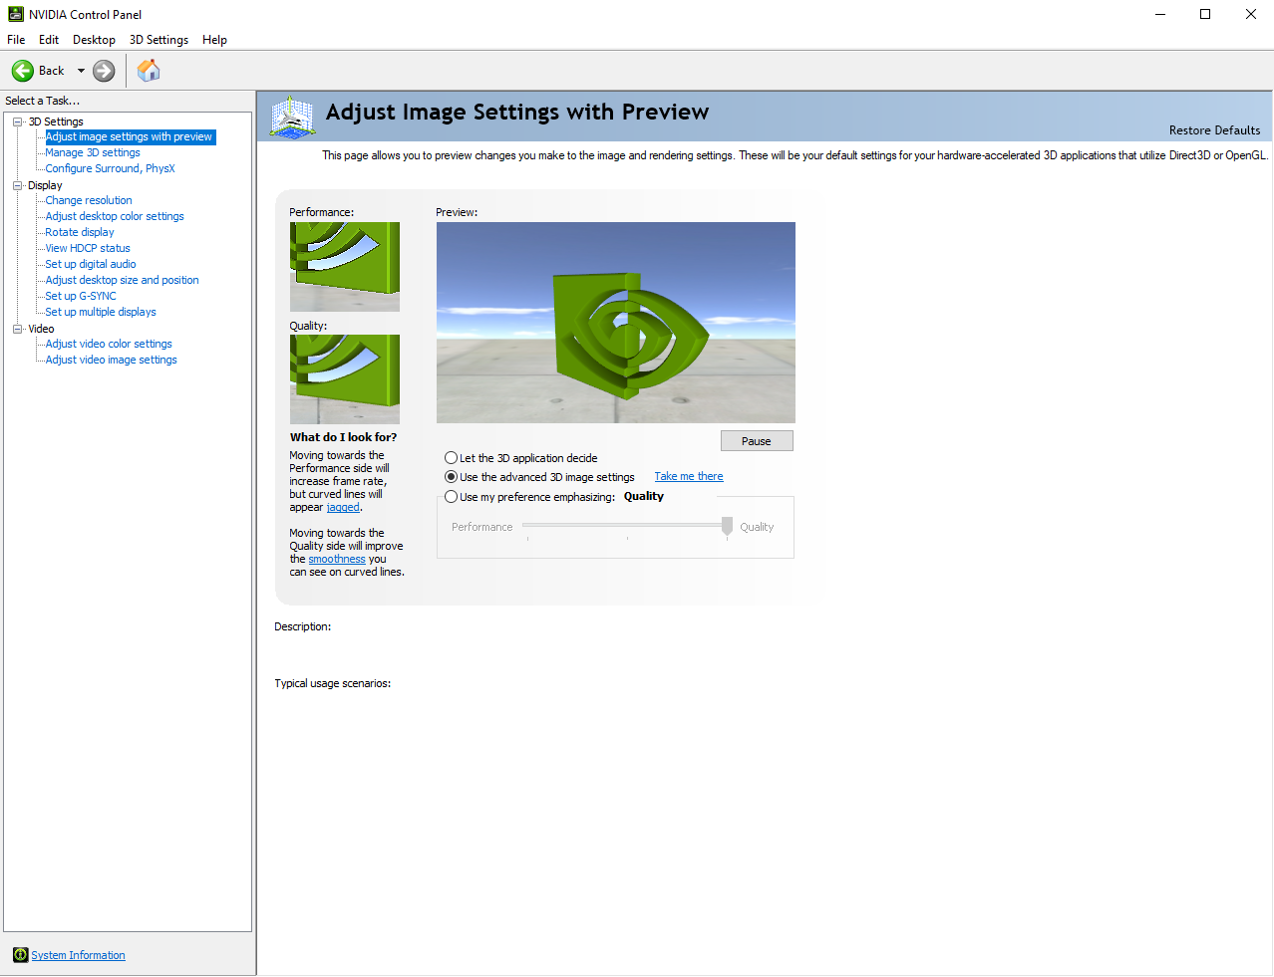Open 'Adjust desktop color settings'
Image resolution: width=1274 pixels, height=977 pixels.
click(115, 216)
